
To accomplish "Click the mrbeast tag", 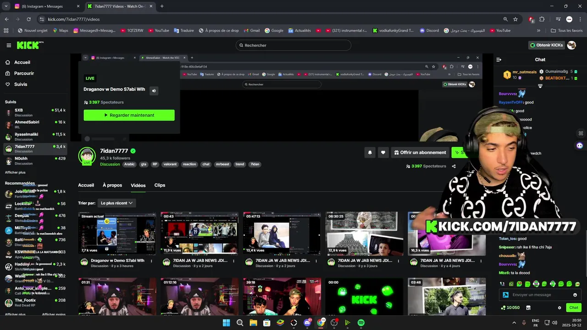I will (222, 164).
